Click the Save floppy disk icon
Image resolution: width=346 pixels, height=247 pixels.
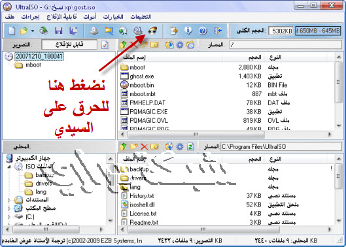(58, 31)
